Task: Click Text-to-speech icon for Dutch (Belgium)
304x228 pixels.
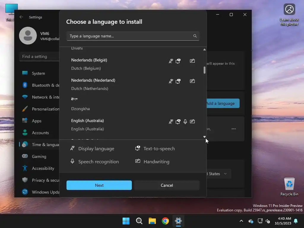Action: (178, 61)
